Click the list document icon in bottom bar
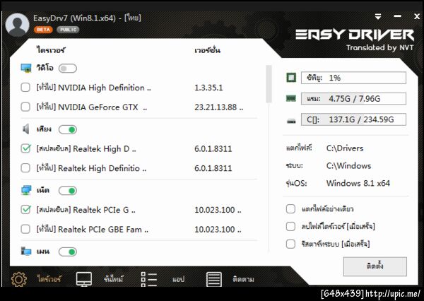Viewport: 424px width, 301px height. pyautogui.click(x=214, y=279)
